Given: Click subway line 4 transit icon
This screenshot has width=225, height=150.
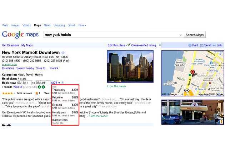Looking at the screenshot, I should click(x=39, y=87).
